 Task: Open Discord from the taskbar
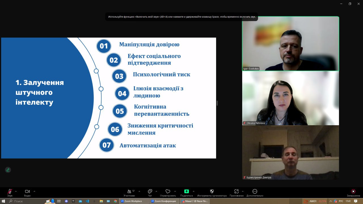pos(66,201)
